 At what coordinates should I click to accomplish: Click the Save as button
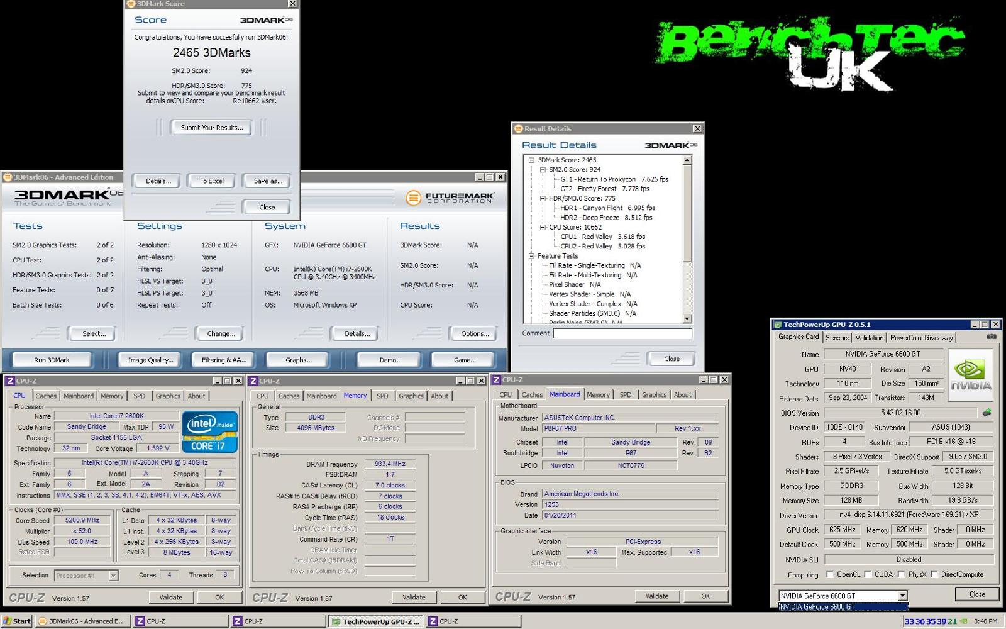(268, 181)
